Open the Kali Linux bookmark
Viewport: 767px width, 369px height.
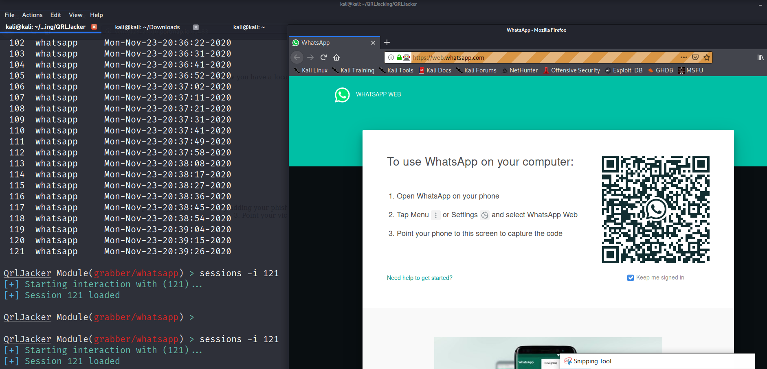314,70
